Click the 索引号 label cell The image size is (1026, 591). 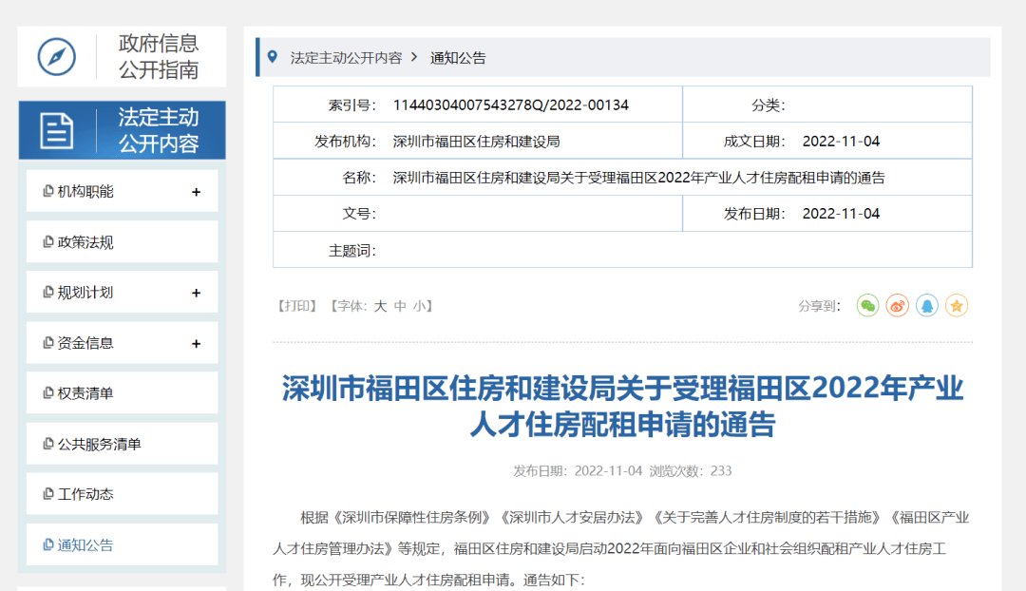pyautogui.click(x=352, y=105)
